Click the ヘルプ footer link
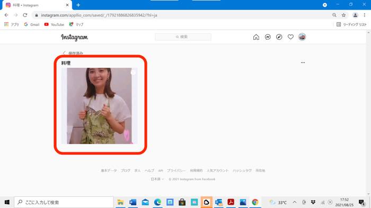 point(149,170)
